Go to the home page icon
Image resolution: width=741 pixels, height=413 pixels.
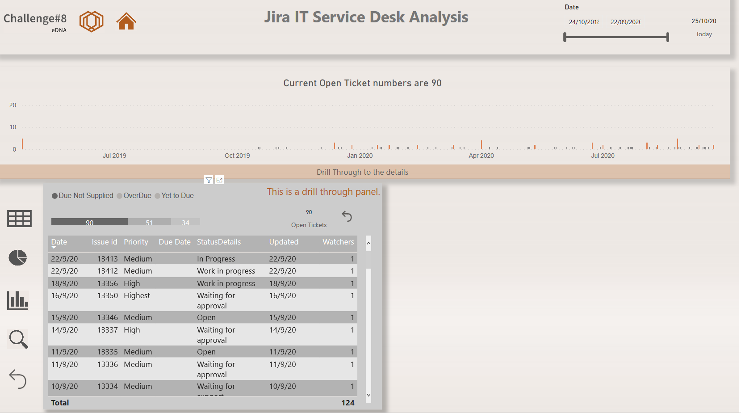coord(126,21)
